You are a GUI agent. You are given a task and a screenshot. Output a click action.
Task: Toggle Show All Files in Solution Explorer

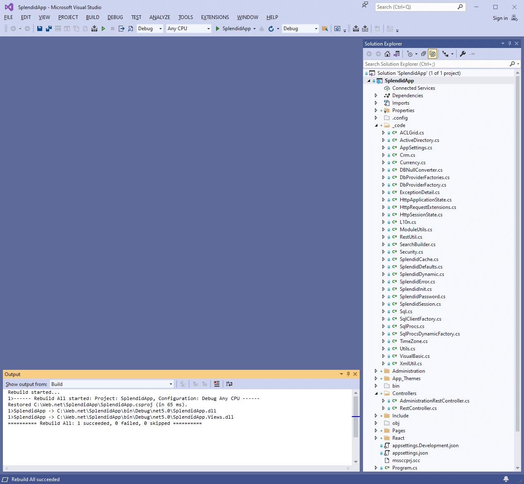(433, 54)
